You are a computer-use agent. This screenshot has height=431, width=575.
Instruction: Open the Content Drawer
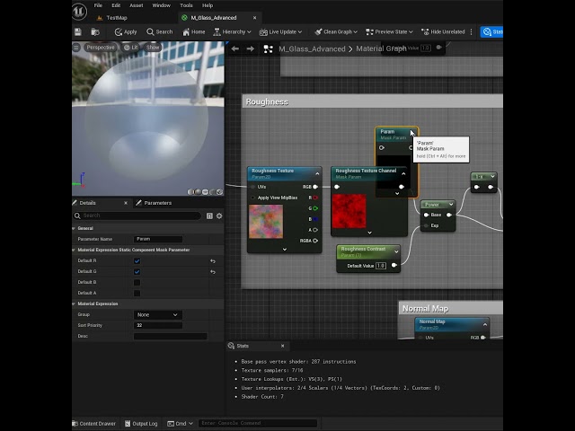coord(94,423)
